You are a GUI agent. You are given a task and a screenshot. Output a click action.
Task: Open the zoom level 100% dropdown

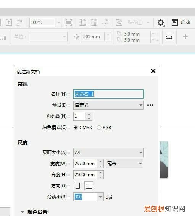(59, 23)
